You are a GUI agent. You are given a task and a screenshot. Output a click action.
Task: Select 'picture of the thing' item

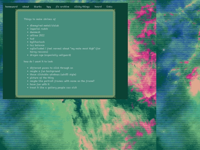[x=42, y=78]
